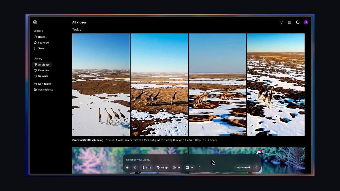Click the All videos page heading
This screenshot has width=340, height=191.
pos(79,22)
